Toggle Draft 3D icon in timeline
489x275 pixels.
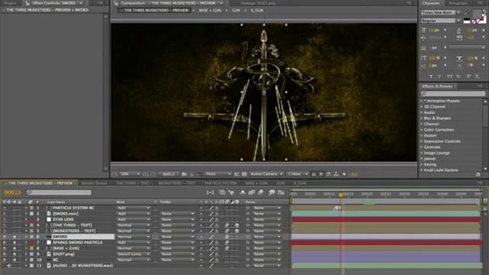(231, 192)
